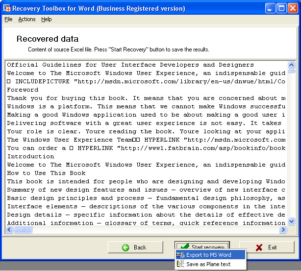
Task: Click the Foreword line in recovered text
Action: (23, 90)
